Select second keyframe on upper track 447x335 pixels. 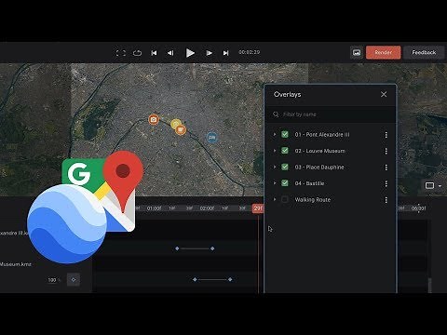point(212,248)
